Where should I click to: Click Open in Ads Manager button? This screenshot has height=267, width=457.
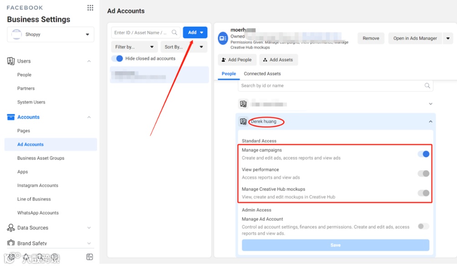415,38
